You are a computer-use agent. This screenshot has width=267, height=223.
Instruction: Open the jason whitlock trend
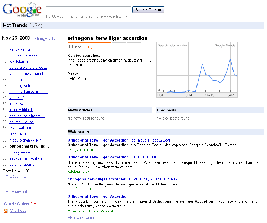click(x=21, y=110)
